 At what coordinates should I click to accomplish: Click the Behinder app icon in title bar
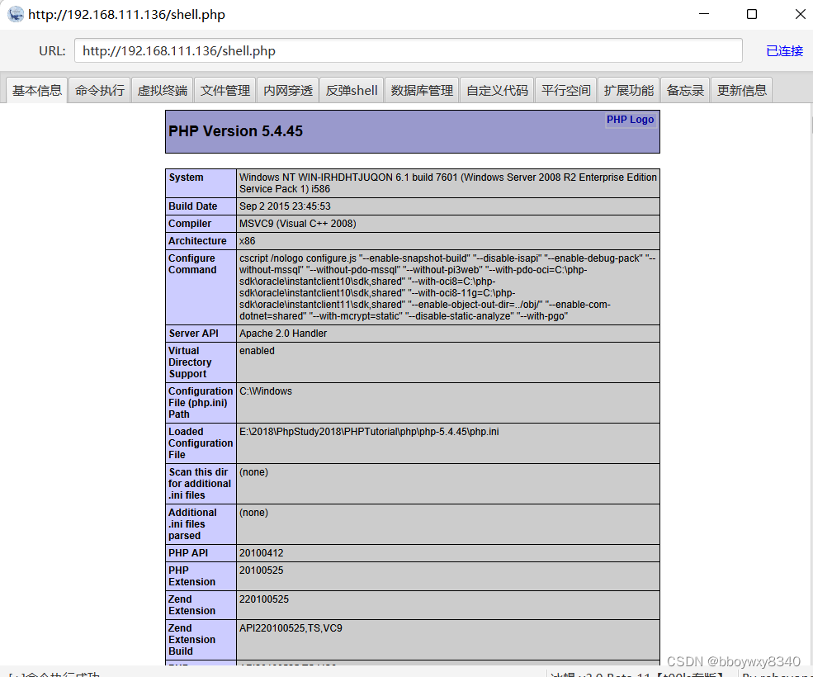(x=15, y=14)
